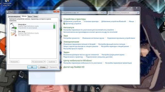The height and width of the screenshot is (92, 165).
Task: Open Настройка громкости link
Action: 71,38
